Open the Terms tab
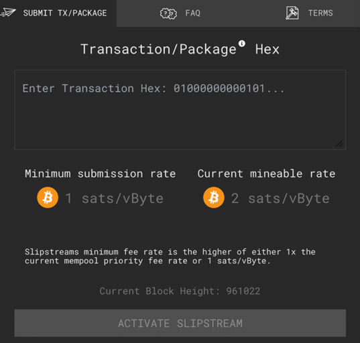 [x=309, y=13]
